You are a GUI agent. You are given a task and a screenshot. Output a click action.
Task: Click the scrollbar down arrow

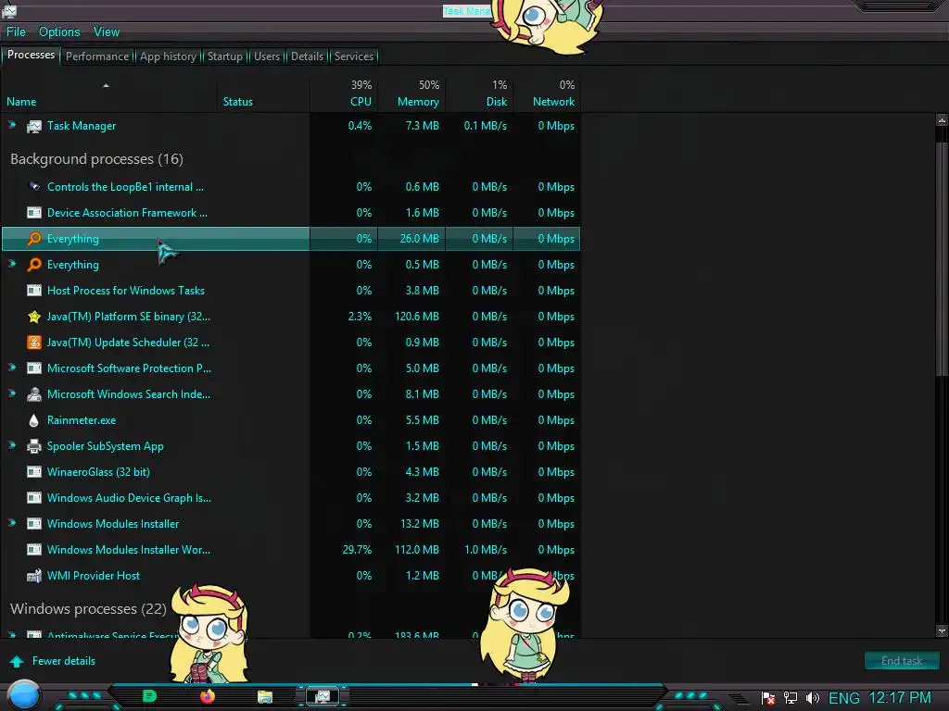coord(942,631)
